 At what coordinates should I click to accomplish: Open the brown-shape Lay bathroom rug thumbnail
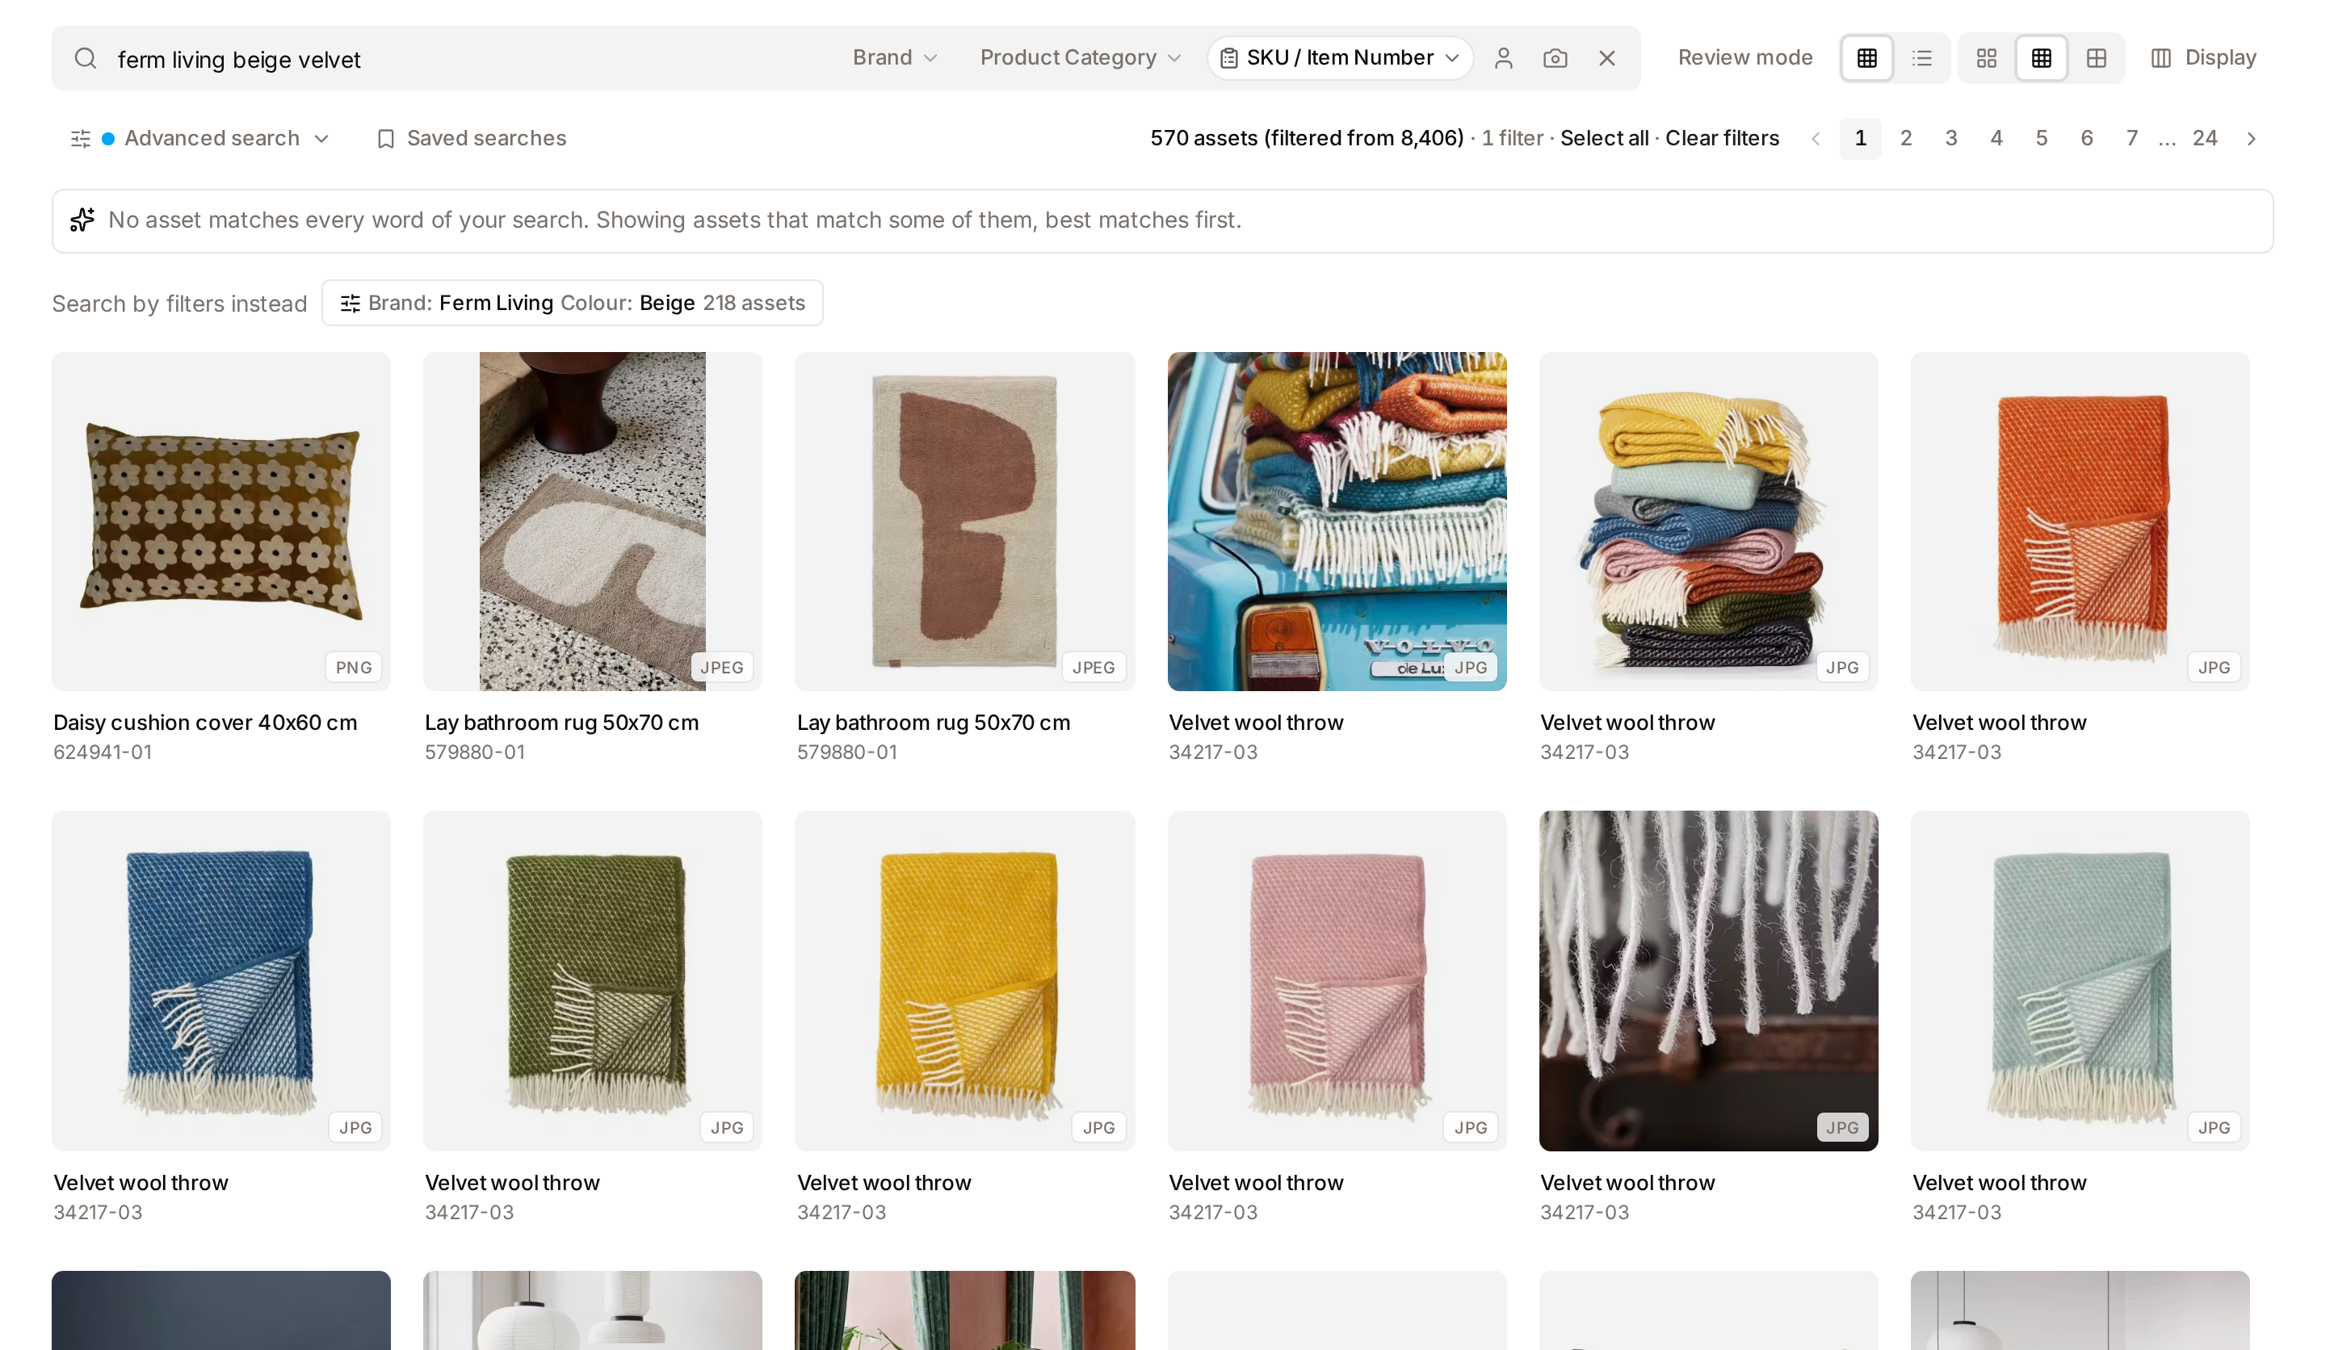point(964,522)
